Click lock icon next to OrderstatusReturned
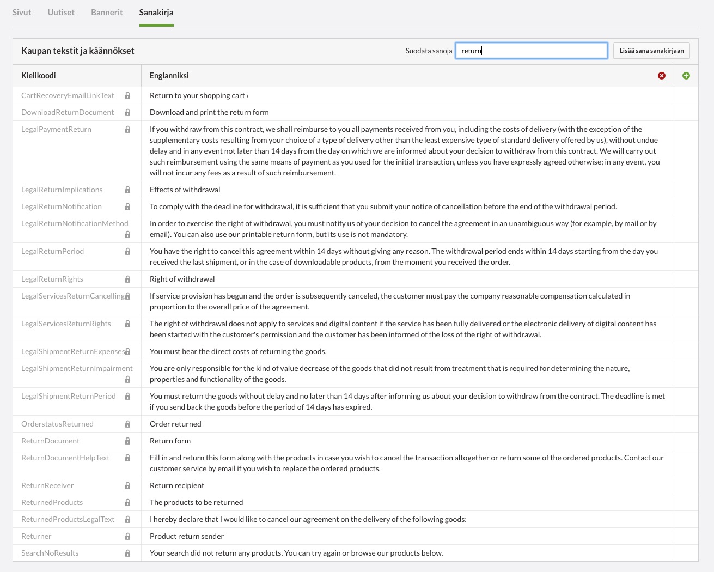 tap(127, 424)
